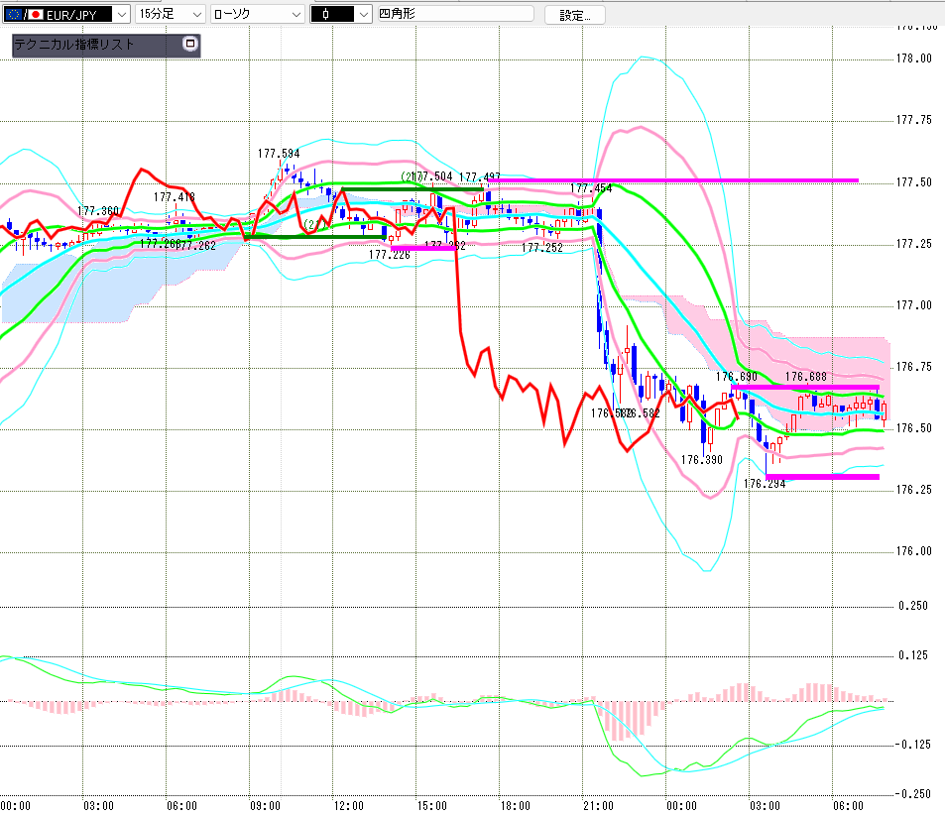Image resolution: width=945 pixels, height=815 pixels.
Task: Click the 176.688 price label
Action: tap(806, 377)
